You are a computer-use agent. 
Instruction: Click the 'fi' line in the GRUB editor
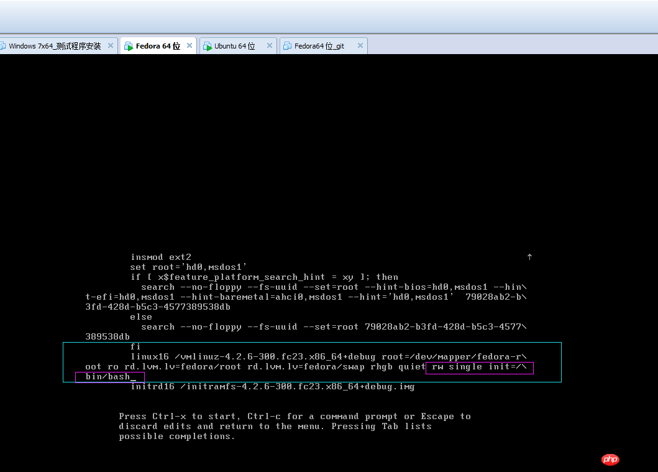point(135,347)
